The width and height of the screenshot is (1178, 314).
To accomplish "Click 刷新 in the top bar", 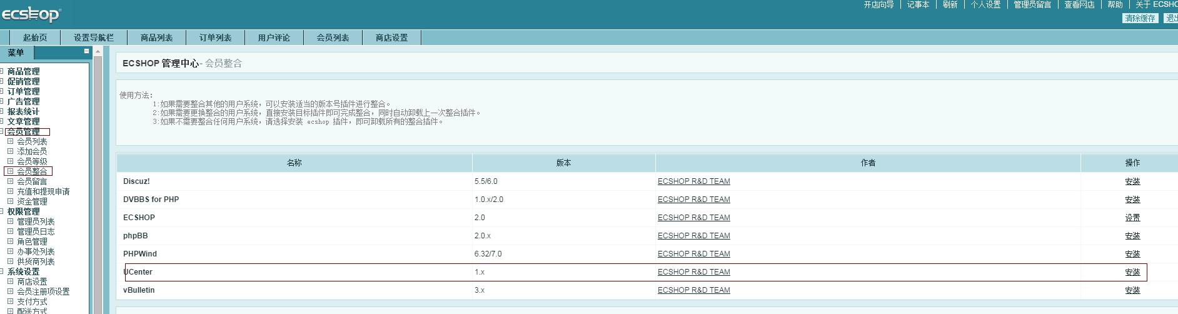I will point(950,4).
